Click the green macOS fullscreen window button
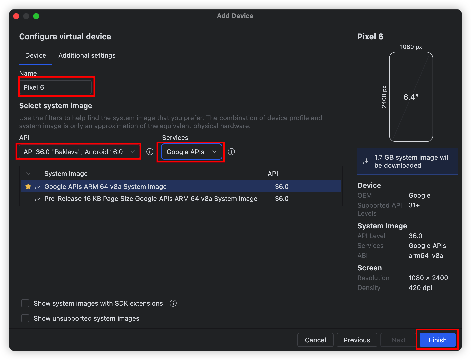The height and width of the screenshot is (360, 471). pos(36,16)
